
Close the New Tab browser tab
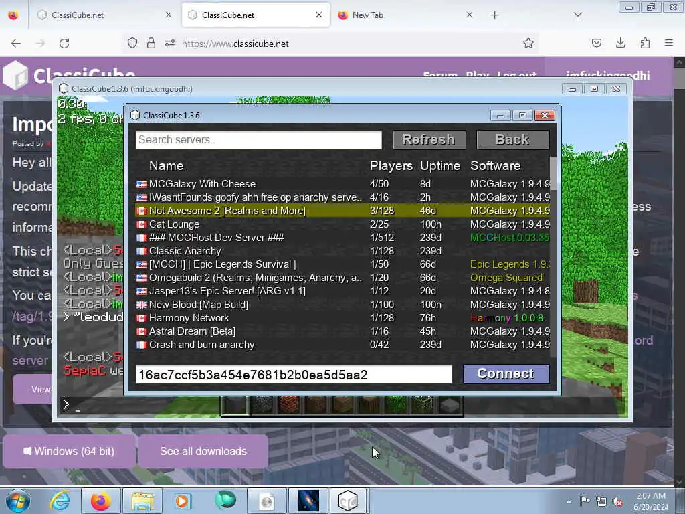pos(469,15)
